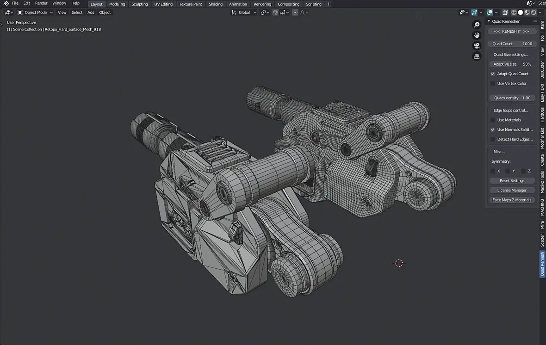Switch to the Sculpting workspace tab

tap(139, 4)
